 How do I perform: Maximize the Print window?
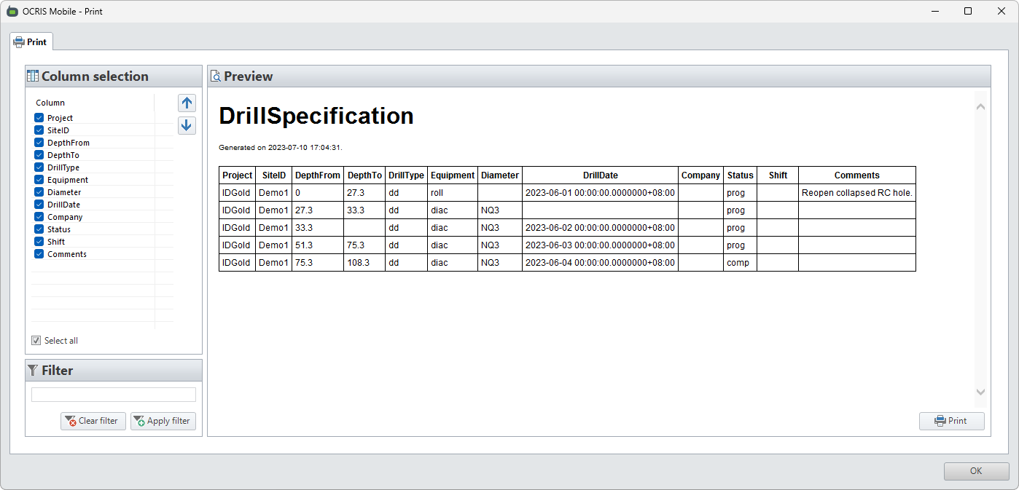968,11
